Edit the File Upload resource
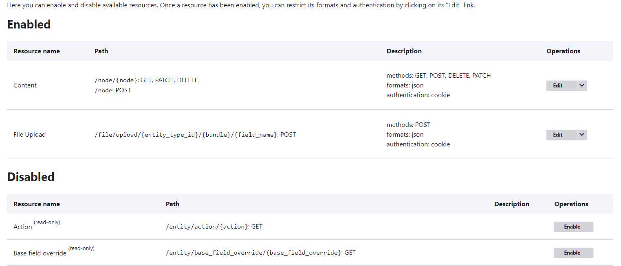The height and width of the screenshot is (266, 621). [x=562, y=135]
